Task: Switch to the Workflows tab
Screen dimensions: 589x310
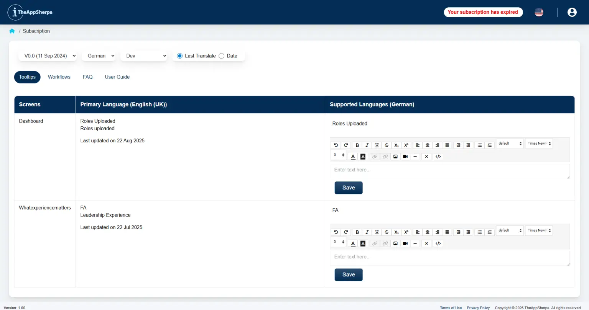Action: (59, 77)
